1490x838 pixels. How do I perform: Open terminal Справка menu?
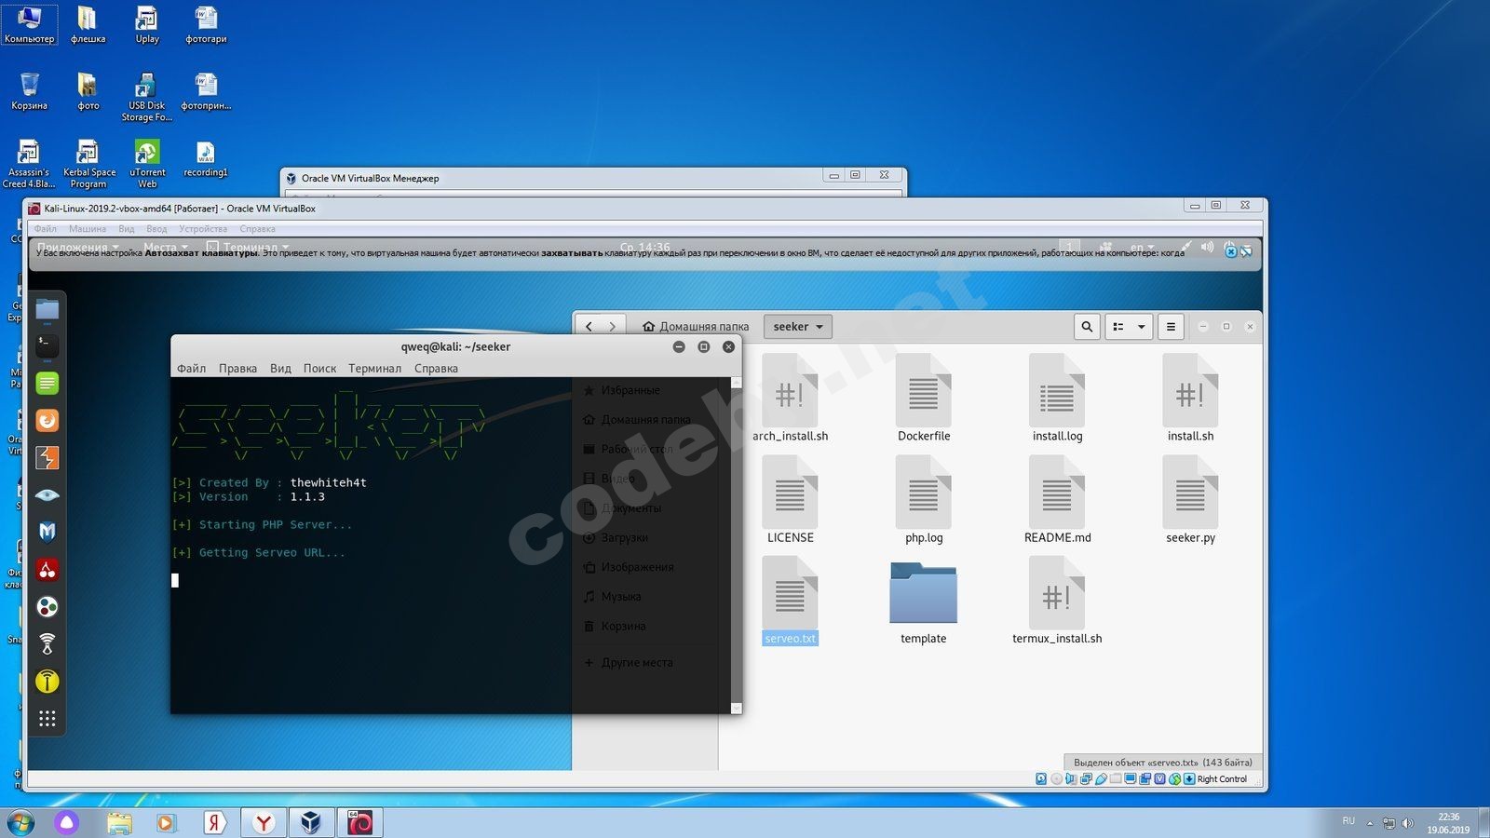[436, 369]
